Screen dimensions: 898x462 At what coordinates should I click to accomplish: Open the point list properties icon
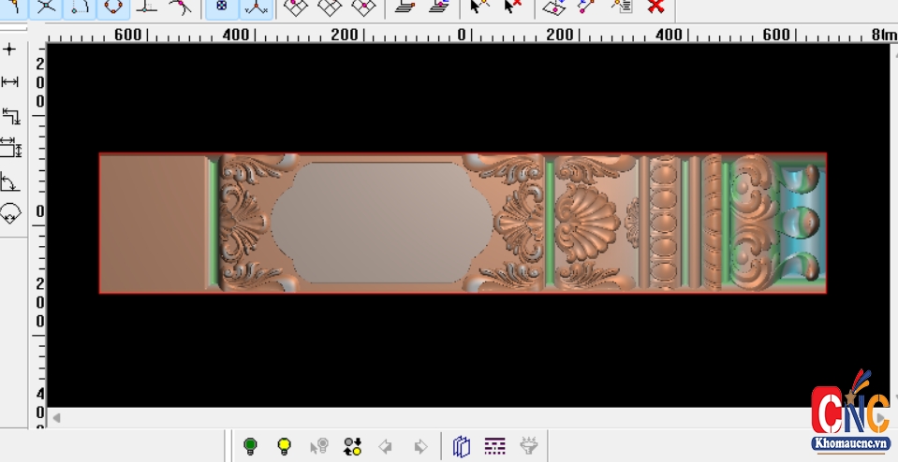tap(622, 7)
